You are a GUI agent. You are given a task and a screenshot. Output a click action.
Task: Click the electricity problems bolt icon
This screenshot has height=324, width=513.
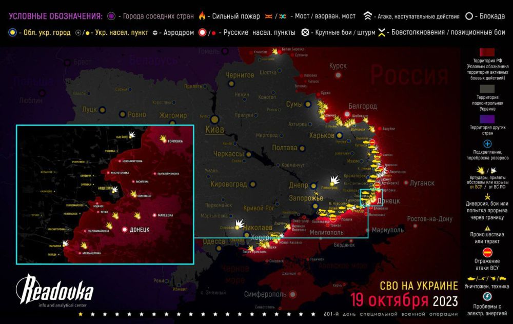487,296
